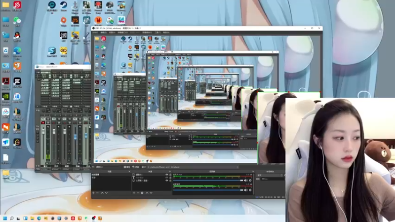Click the minus icon under the OBS Scenes list
Image resolution: width=395 pixels, height=222 pixels.
coord(97,193)
